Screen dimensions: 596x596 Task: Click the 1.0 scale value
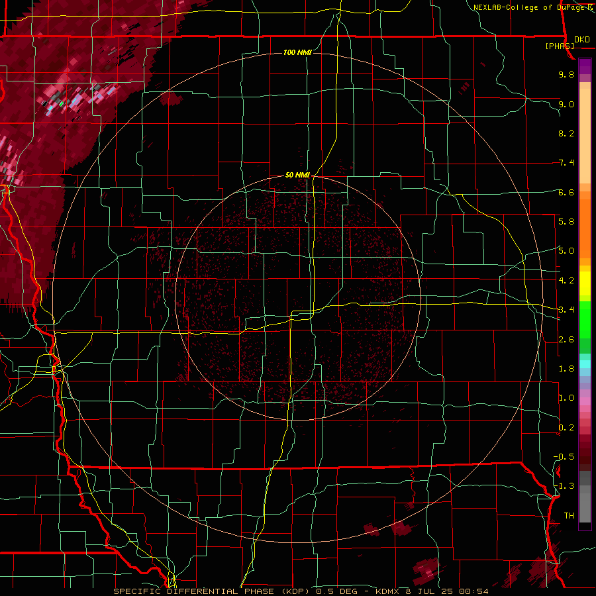point(566,398)
